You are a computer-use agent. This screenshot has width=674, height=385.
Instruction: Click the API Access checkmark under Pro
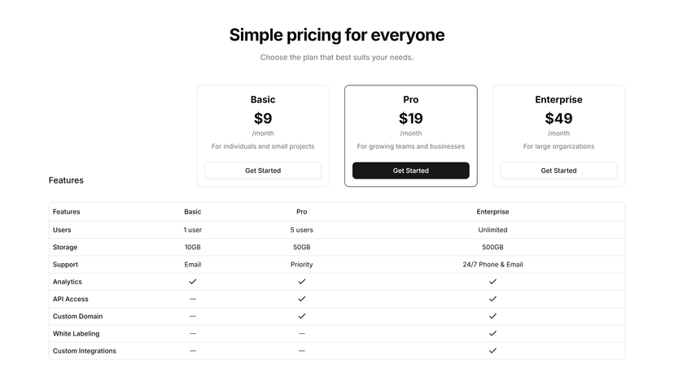coord(302,299)
